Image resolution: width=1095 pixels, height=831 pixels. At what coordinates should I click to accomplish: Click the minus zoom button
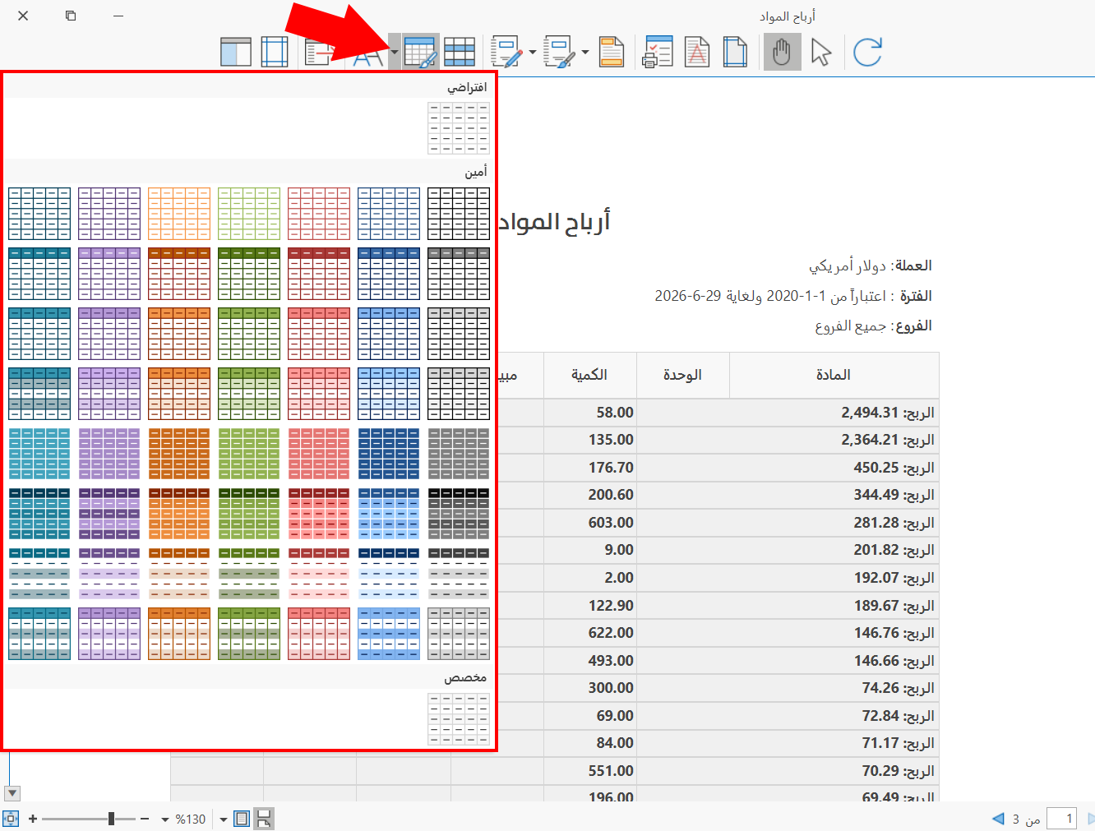point(145,819)
